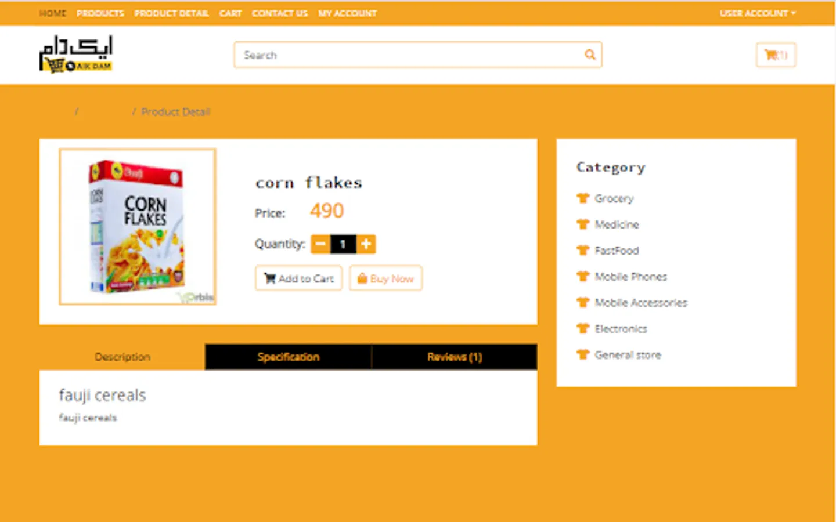
Task: Open Contact Us in the top menu
Action: click(280, 13)
